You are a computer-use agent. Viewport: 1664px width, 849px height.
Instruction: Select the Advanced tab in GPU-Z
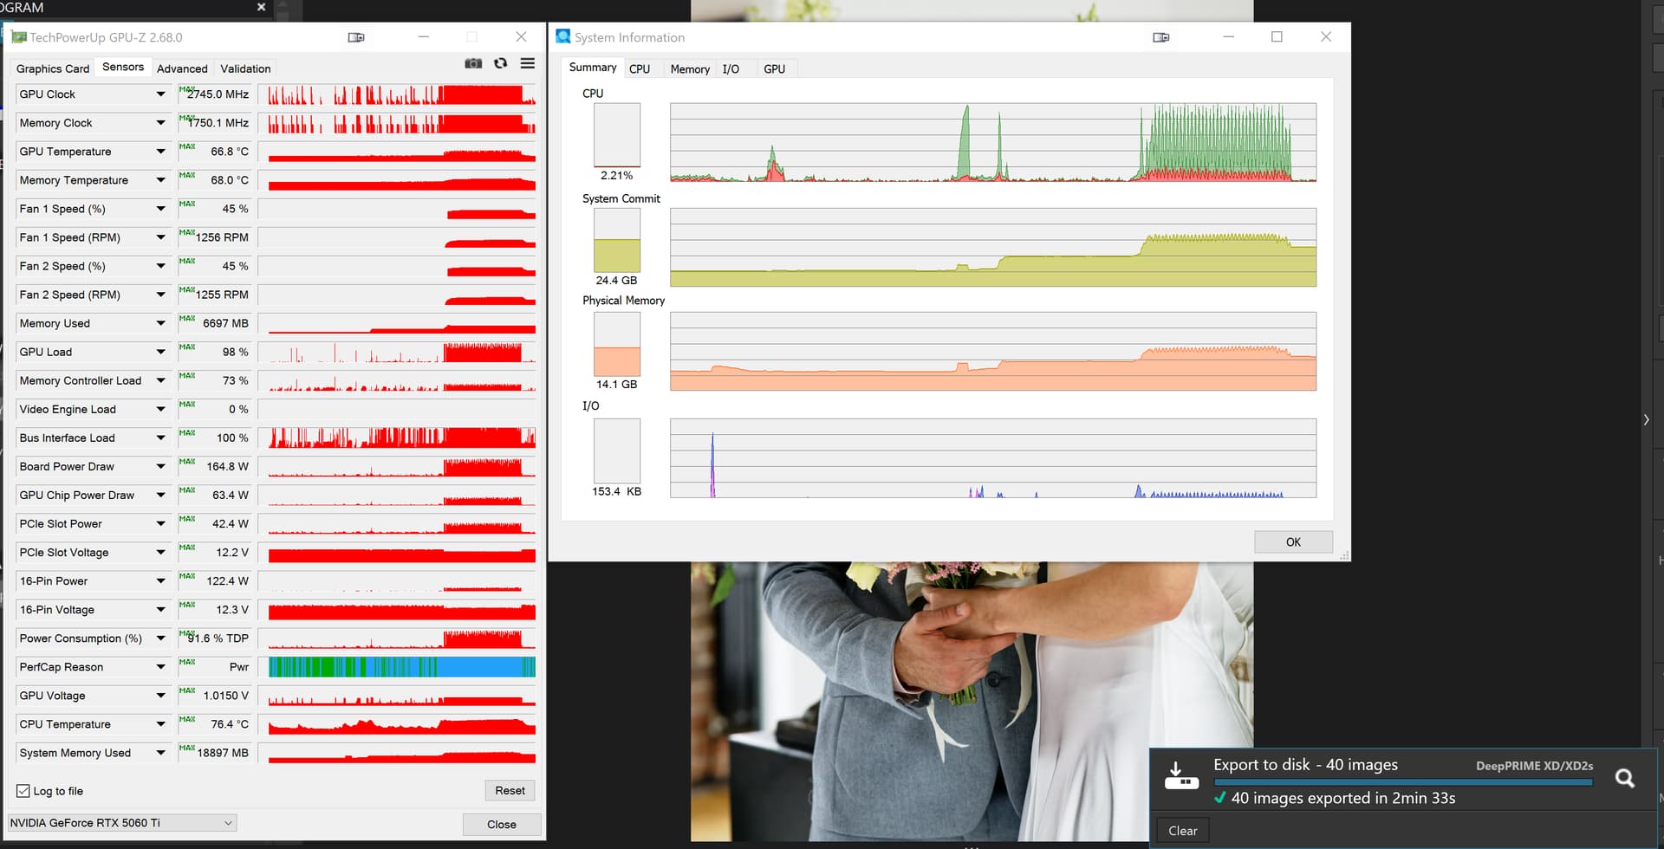click(x=182, y=68)
